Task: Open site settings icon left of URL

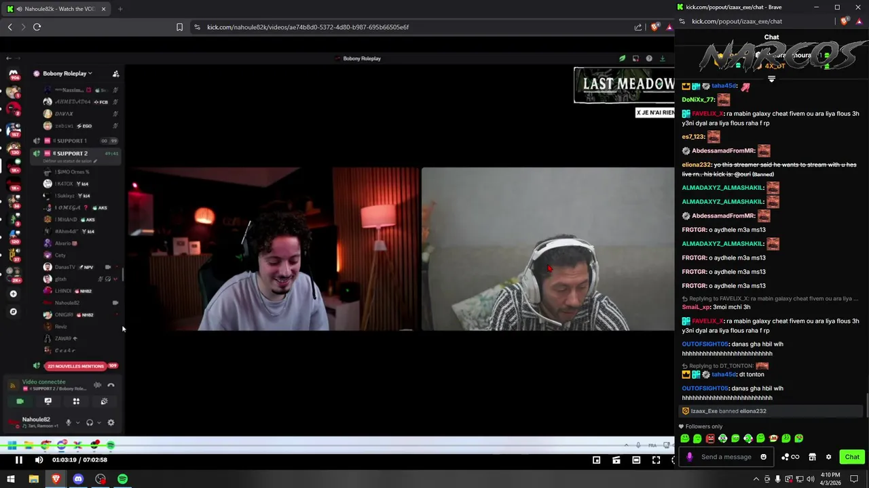Action: [x=197, y=27]
